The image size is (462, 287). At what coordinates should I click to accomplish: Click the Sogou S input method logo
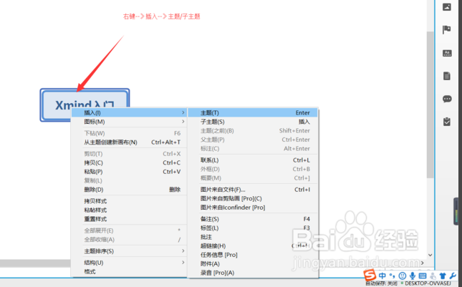click(x=370, y=276)
